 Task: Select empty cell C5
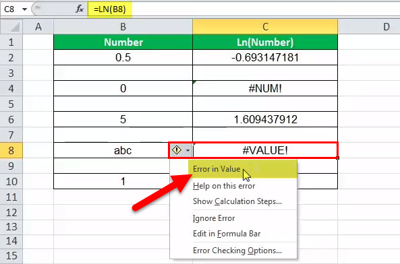(x=265, y=104)
